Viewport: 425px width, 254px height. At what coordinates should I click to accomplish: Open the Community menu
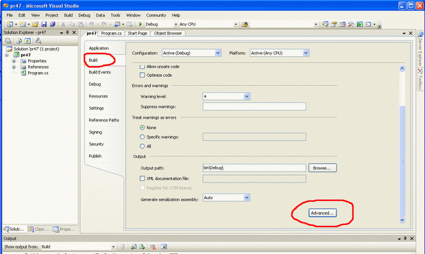pyautogui.click(x=156, y=15)
